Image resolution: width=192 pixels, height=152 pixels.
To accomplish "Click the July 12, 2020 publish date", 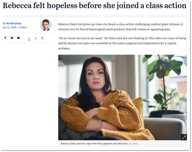I will click(x=9, y=28).
